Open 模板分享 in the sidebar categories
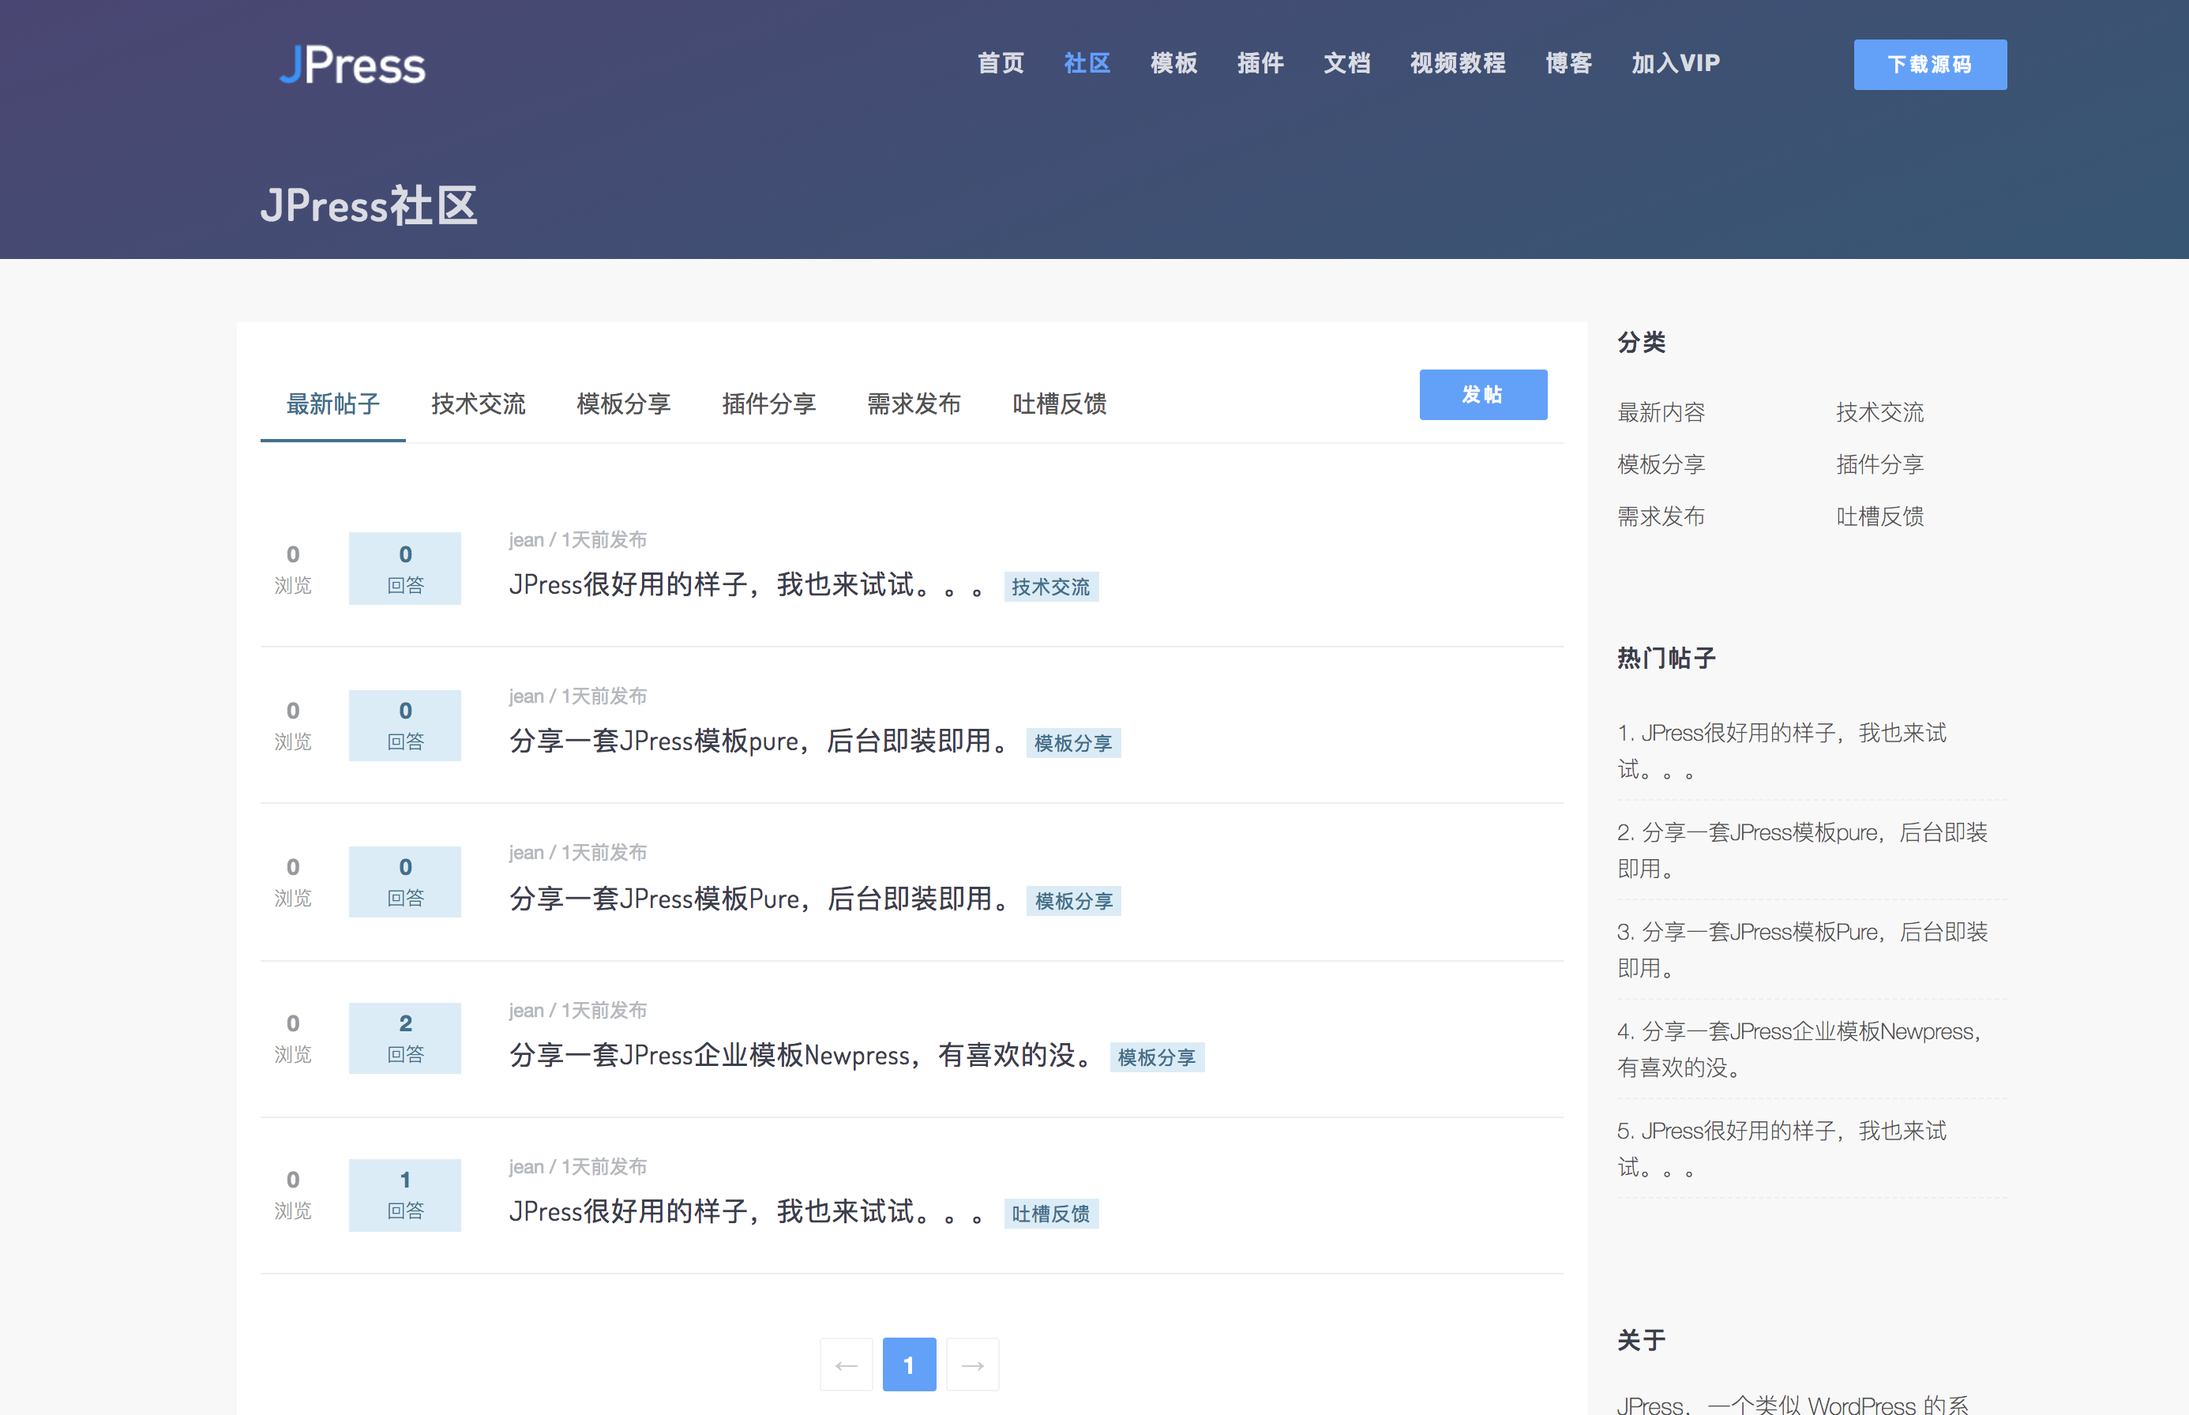This screenshot has width=2189, height=1415. coord(1661,464)
